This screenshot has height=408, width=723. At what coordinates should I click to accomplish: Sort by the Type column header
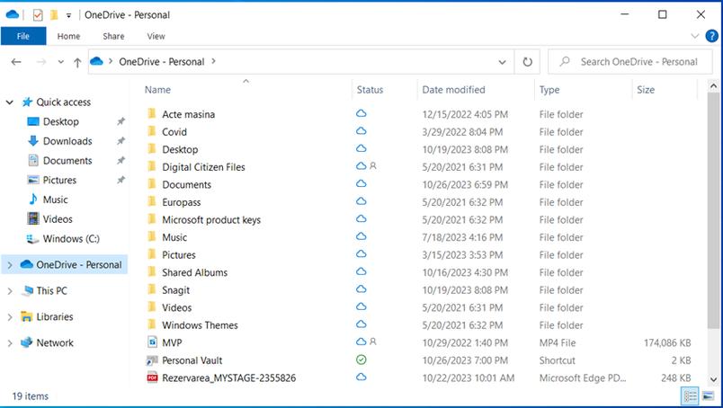point(549,90)
